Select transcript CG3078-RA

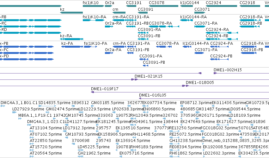(x=160, y=23)
